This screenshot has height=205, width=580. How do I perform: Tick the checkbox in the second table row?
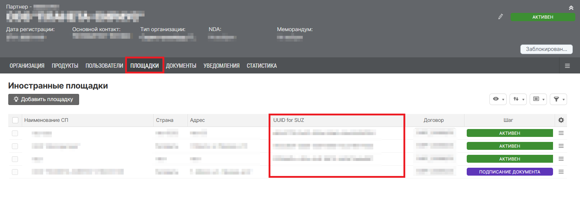click(x=15, y=146)
